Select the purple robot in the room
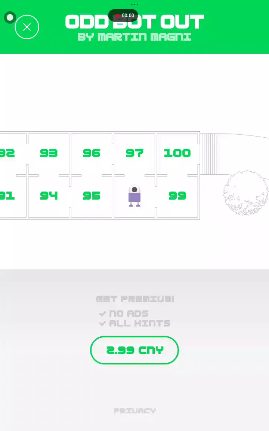The image size is (269, 431). pos(134,196)
